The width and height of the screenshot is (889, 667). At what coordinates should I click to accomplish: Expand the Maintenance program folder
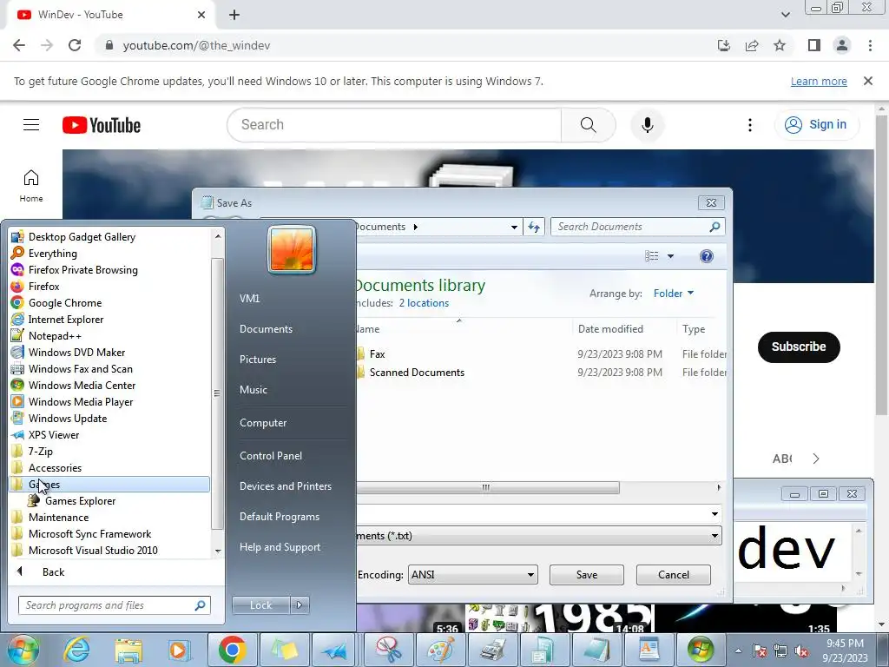click(x=58, y=518)
